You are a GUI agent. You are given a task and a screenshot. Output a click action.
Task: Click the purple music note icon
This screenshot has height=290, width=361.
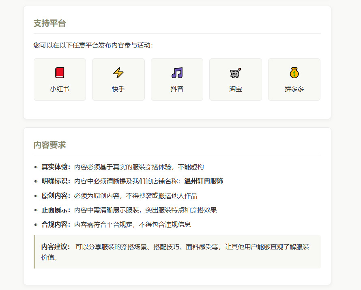coord(177,73)
